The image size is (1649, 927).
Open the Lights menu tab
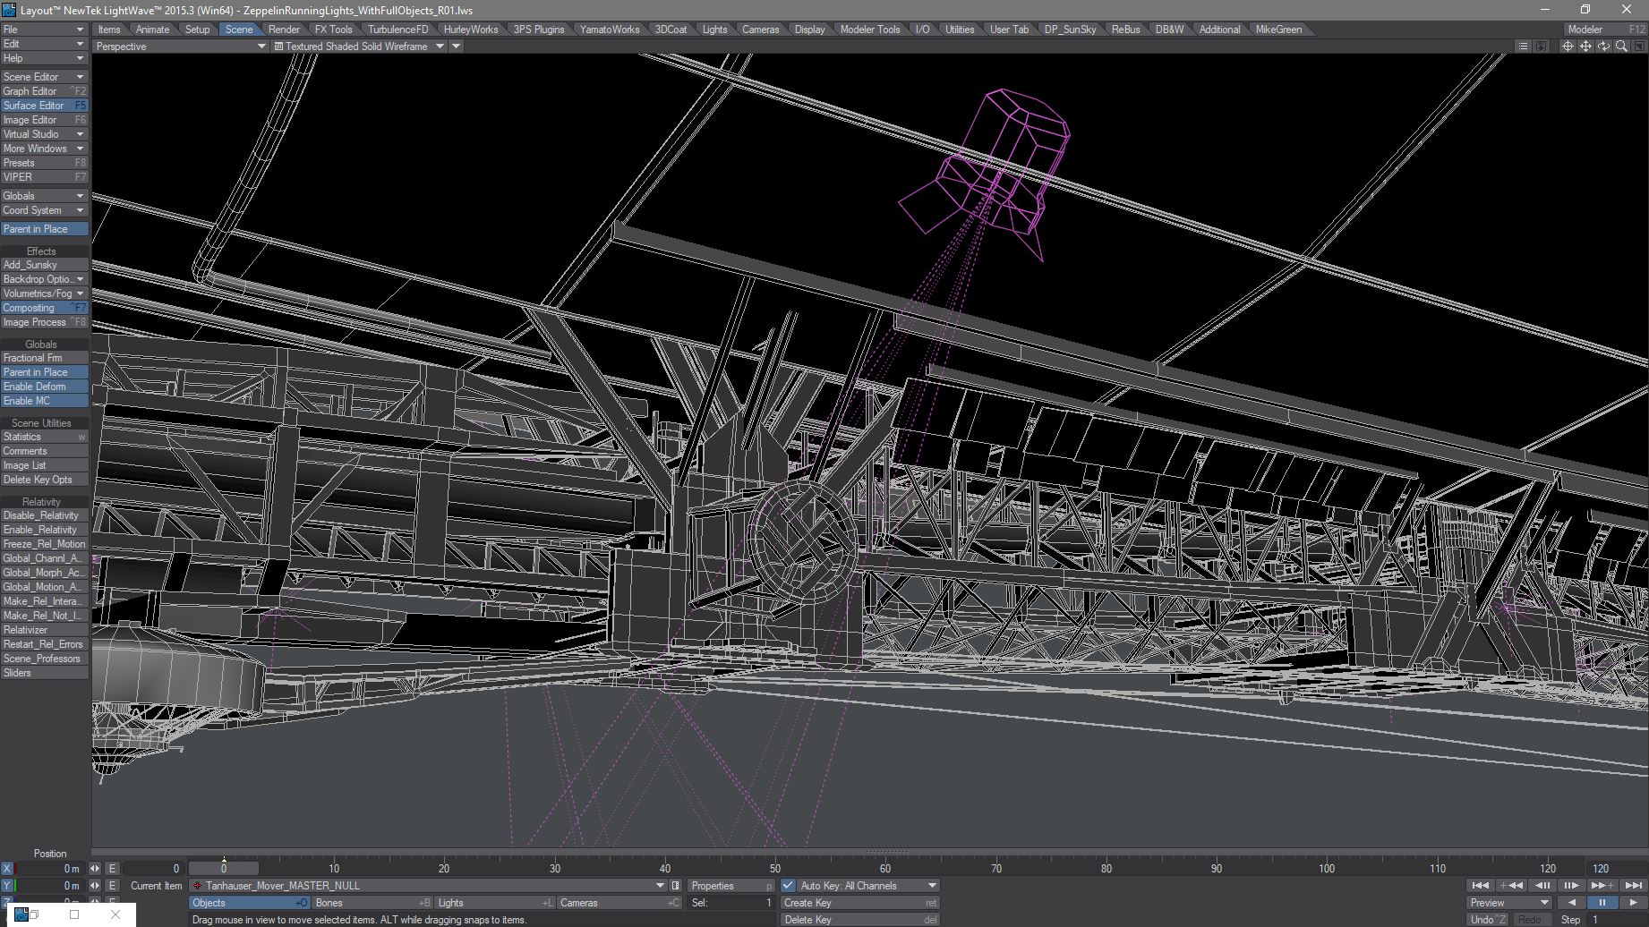(x=714, y=30)
